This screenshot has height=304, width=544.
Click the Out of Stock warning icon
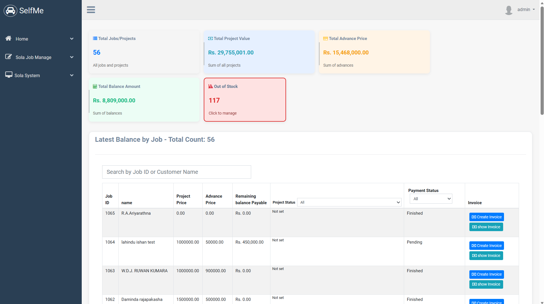coord(211,86)
